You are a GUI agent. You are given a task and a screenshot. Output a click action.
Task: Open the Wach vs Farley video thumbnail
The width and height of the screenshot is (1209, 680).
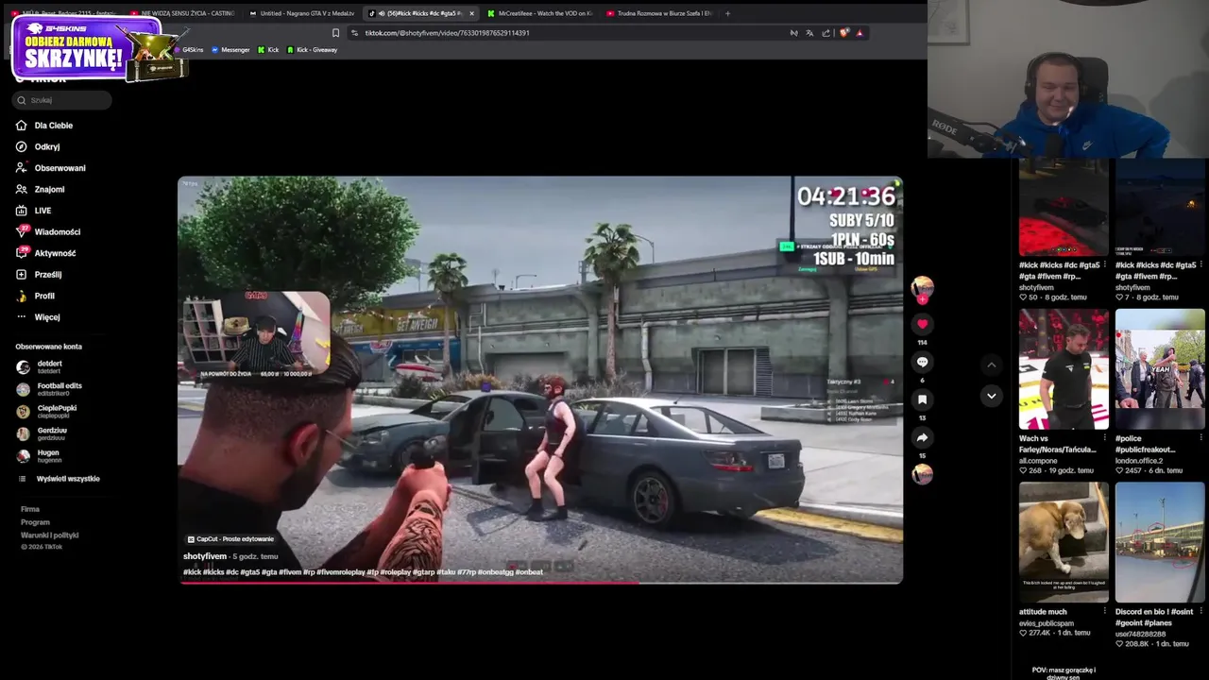click(x=1064, y=369)
